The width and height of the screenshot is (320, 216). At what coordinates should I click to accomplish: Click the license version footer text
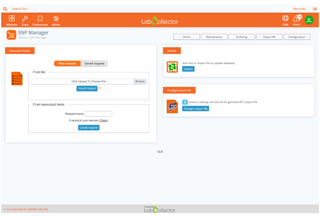click(26, 209)
